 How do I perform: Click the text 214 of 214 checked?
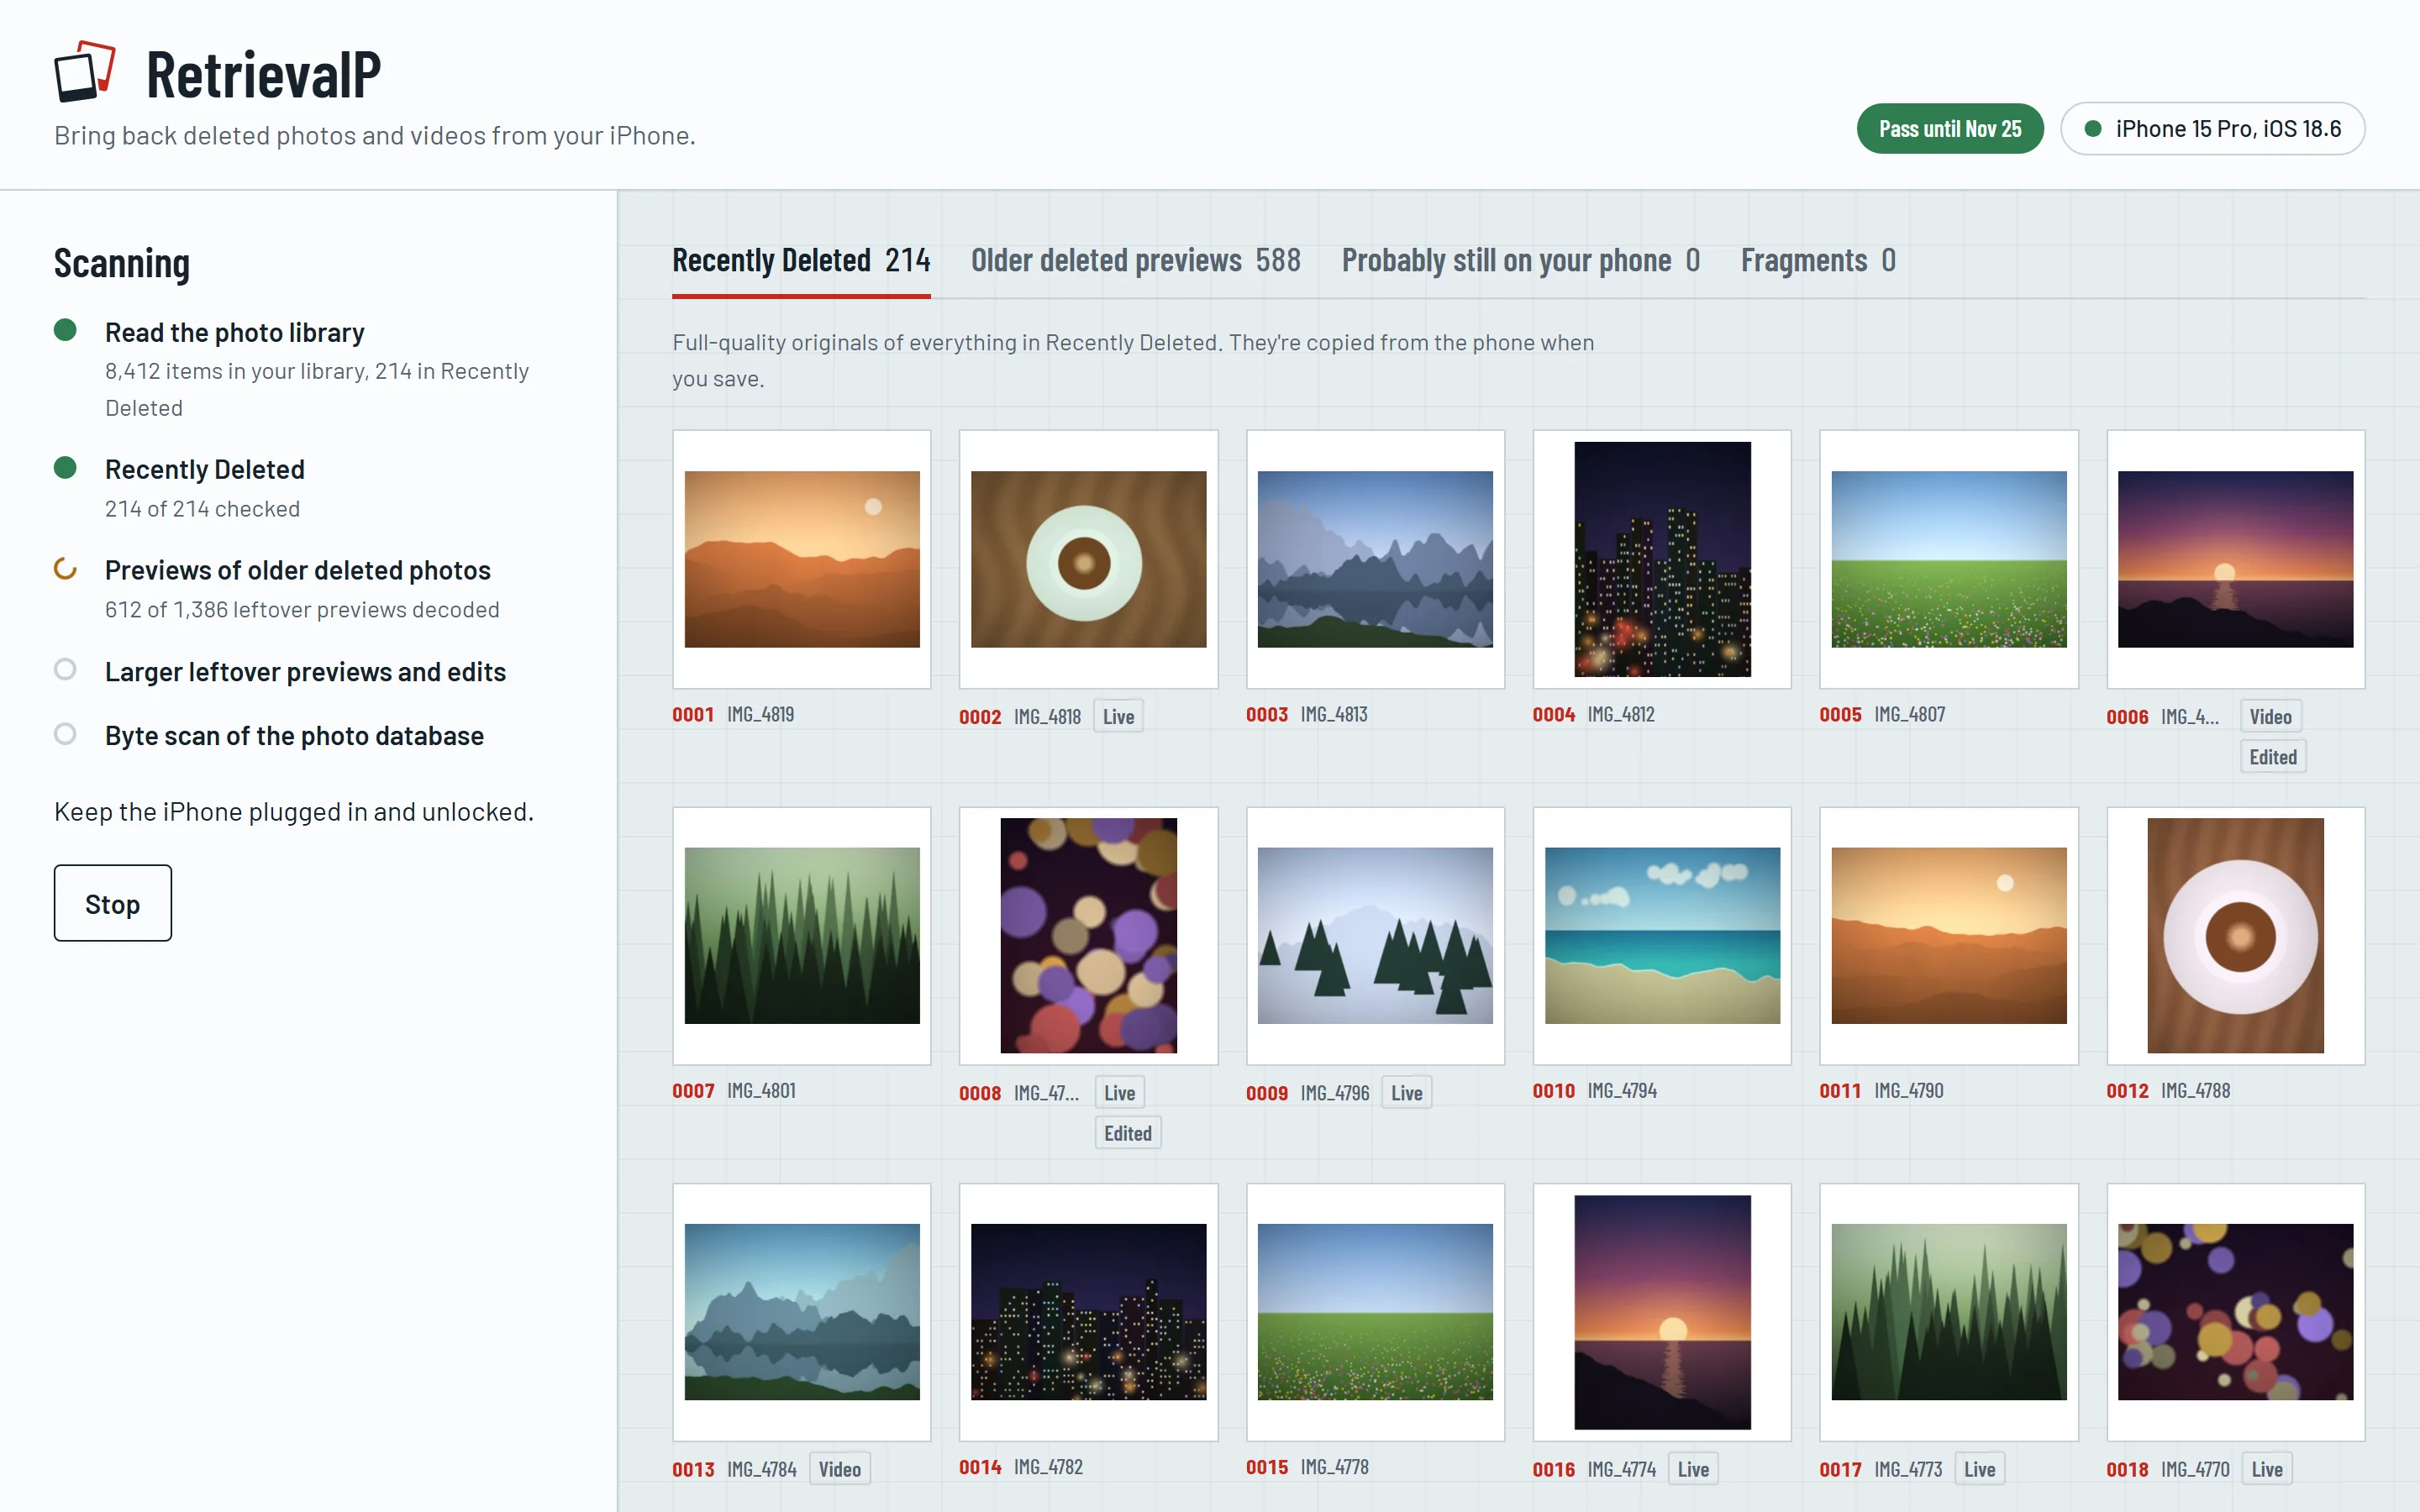click(202, 508)
